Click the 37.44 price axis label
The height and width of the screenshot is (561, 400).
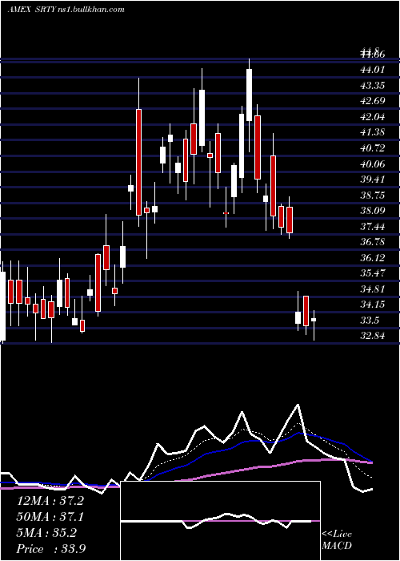(373, 226)
